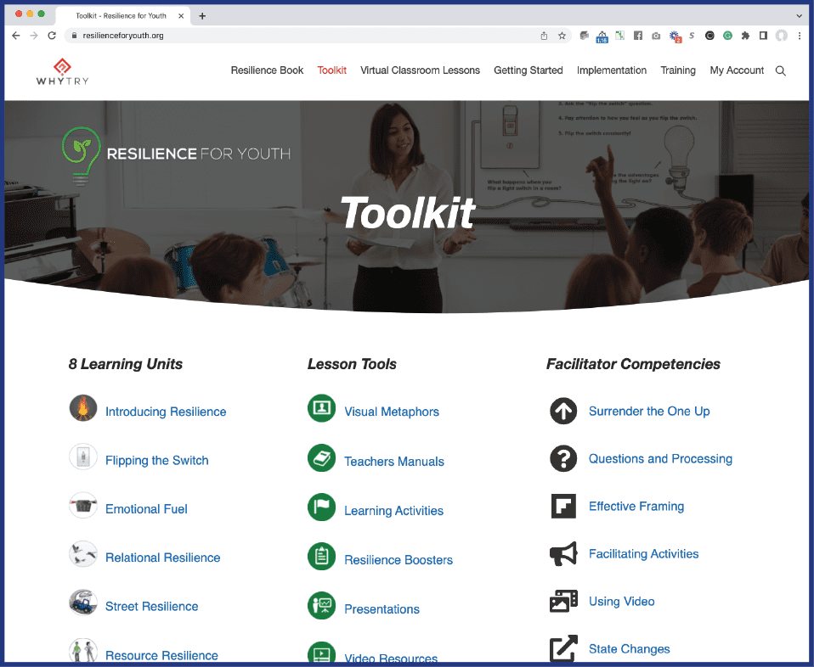This screenshot has height=667, width=814.
Task: Open My Account page
Action: point(737,70)
